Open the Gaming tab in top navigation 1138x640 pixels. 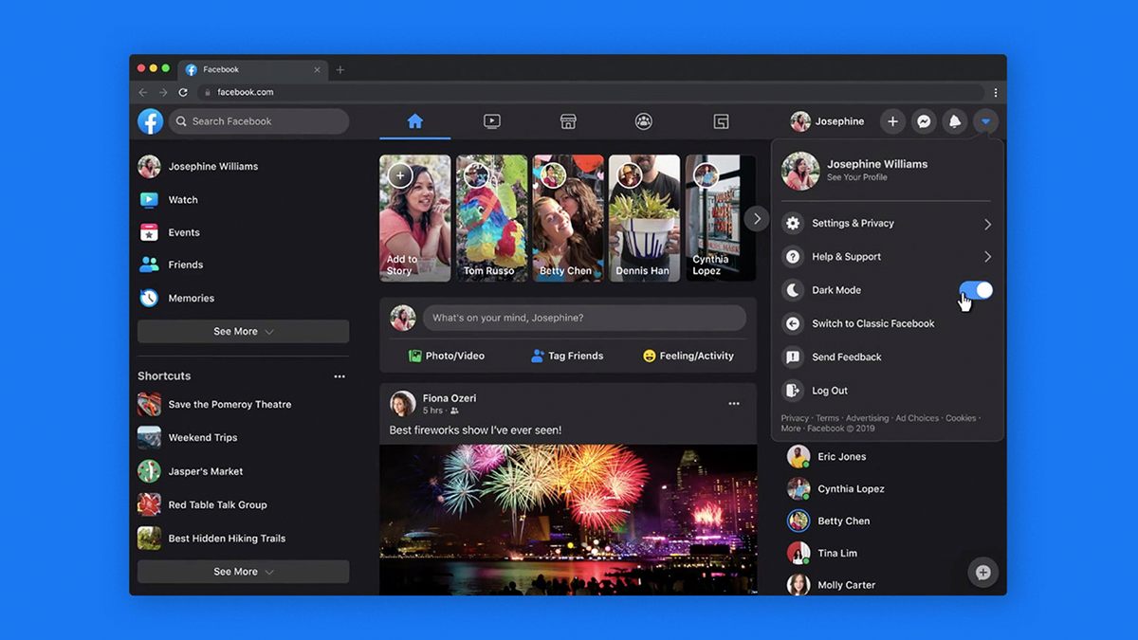click(x=721, y=121)
